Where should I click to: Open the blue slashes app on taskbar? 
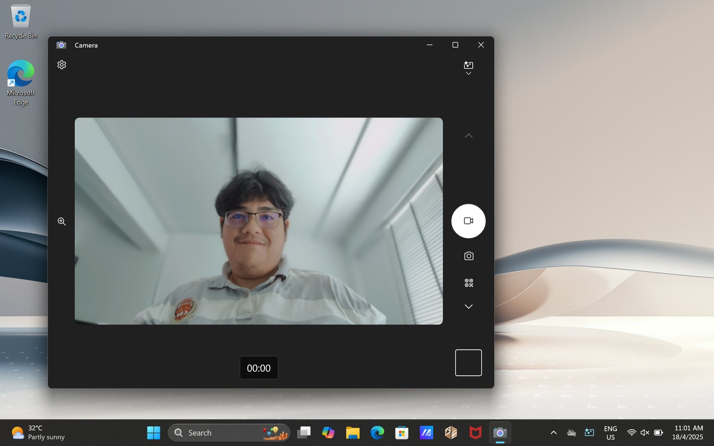click(x=426, y=433)
